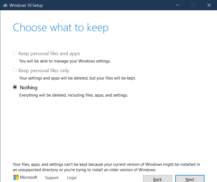Select the 'Keep personal files and apps' radio button
The height and width of the screenshot is (182, 217).
(15, 53)
